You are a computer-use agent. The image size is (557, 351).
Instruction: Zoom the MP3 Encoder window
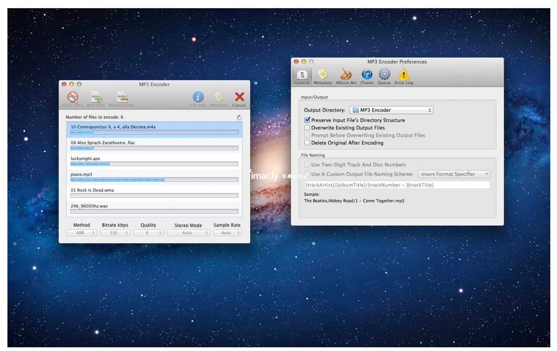(x=79, y=84)
